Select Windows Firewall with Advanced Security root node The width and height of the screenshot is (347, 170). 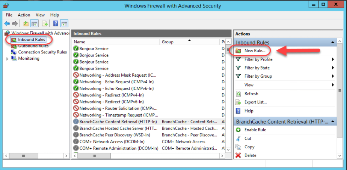[41, 33]
